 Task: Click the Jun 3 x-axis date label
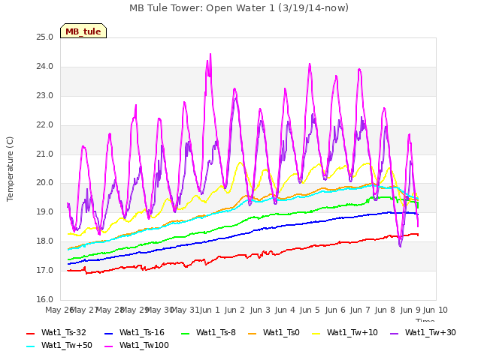tap(260, 310)
